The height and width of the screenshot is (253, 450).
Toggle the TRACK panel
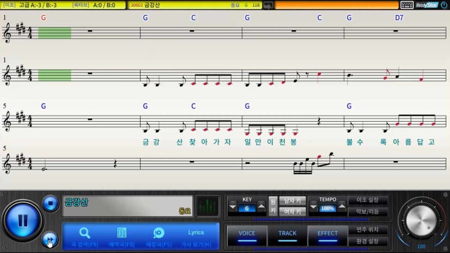click(x=287, y=235)
